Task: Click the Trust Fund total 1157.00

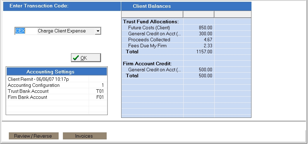Action: [x=205, y=52]
